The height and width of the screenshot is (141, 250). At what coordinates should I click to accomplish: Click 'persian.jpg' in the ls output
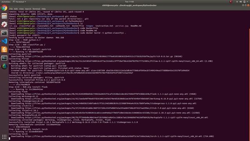(122, 26)
